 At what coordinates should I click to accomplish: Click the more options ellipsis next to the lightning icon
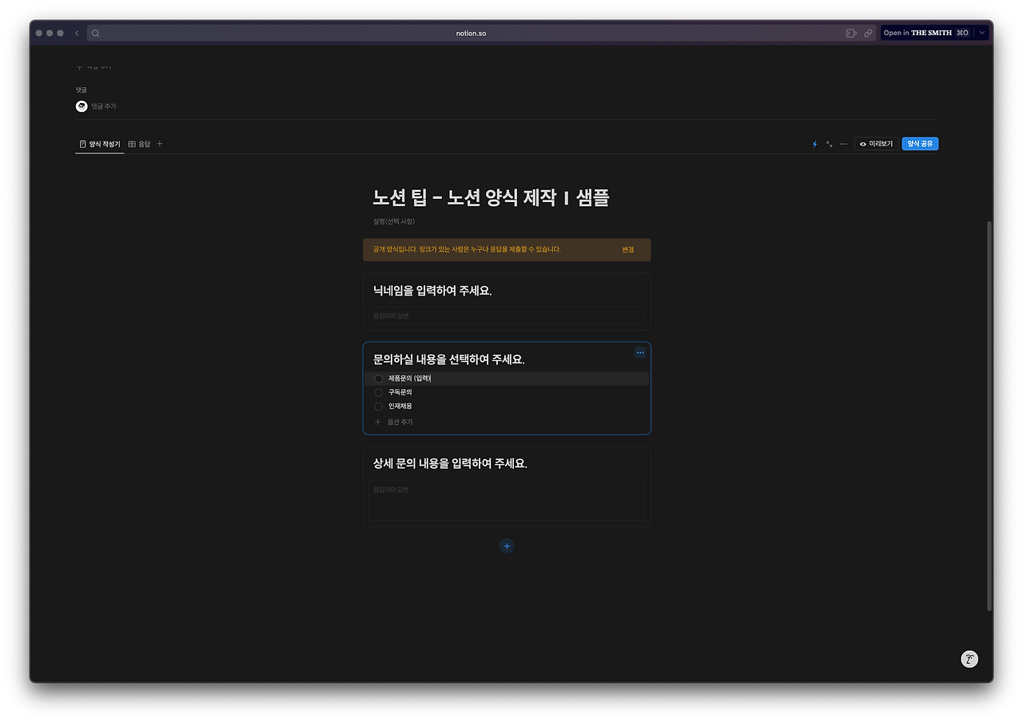(843, 144)
